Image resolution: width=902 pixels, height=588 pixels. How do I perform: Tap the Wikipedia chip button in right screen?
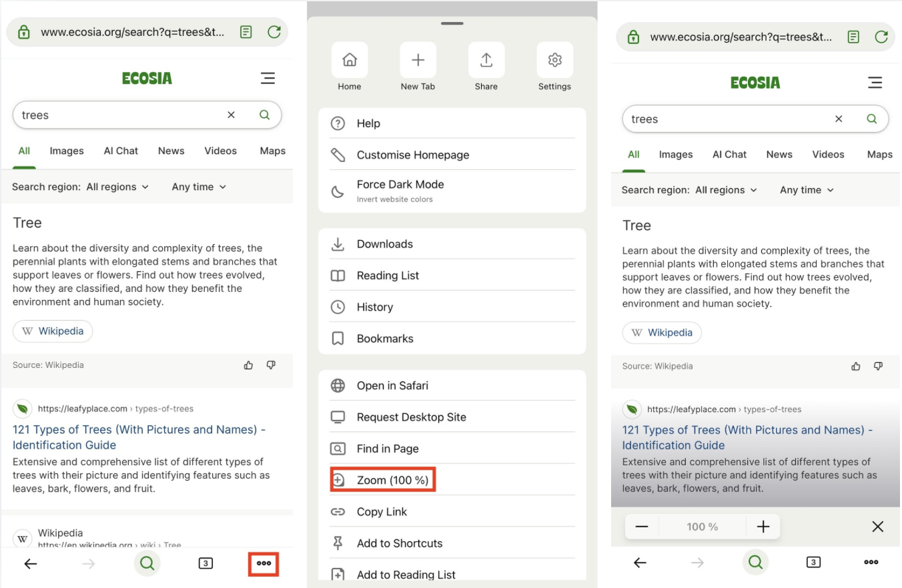tap(662, 333)
